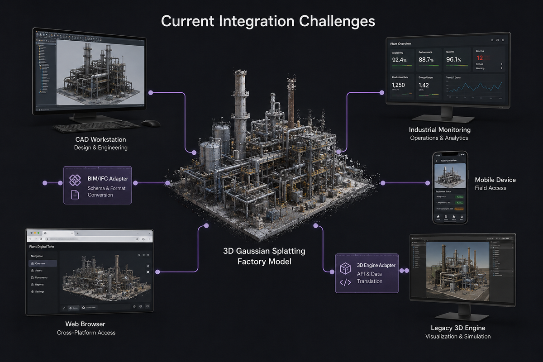The height and width of the screenshot is (362, 543).
Task: Open Reports in Plant Digital Twin navigation
Action: (x=43, y=285)
